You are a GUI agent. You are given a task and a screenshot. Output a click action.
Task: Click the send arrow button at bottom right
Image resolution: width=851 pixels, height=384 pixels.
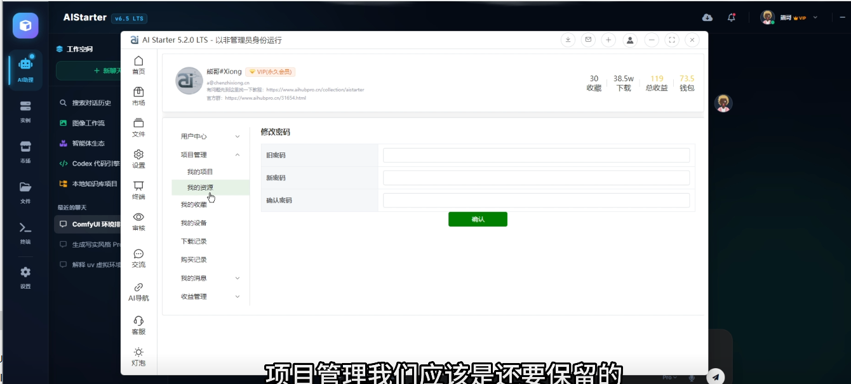click(x=716, y=376)
